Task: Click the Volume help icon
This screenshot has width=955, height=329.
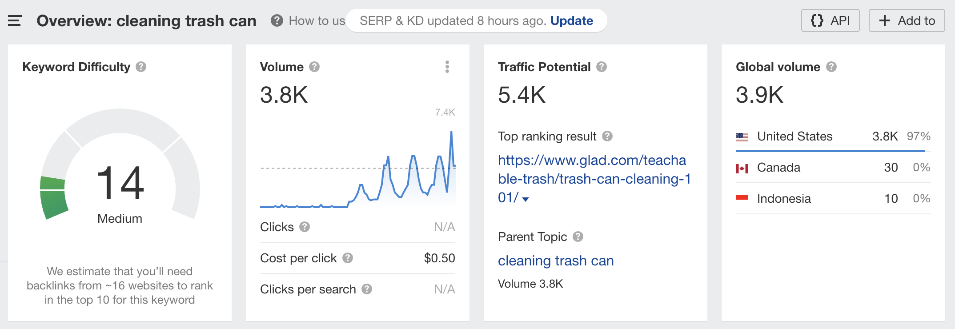Action: point(314,67)
